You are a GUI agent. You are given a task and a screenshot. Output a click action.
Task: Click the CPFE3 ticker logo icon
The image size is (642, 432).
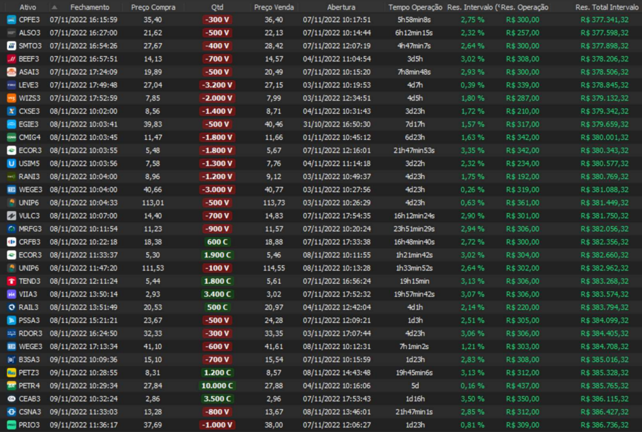tap(11, 20)
